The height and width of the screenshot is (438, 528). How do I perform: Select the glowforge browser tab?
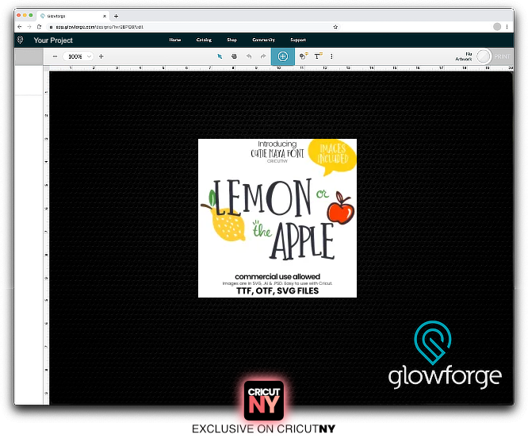coord(72,16)
